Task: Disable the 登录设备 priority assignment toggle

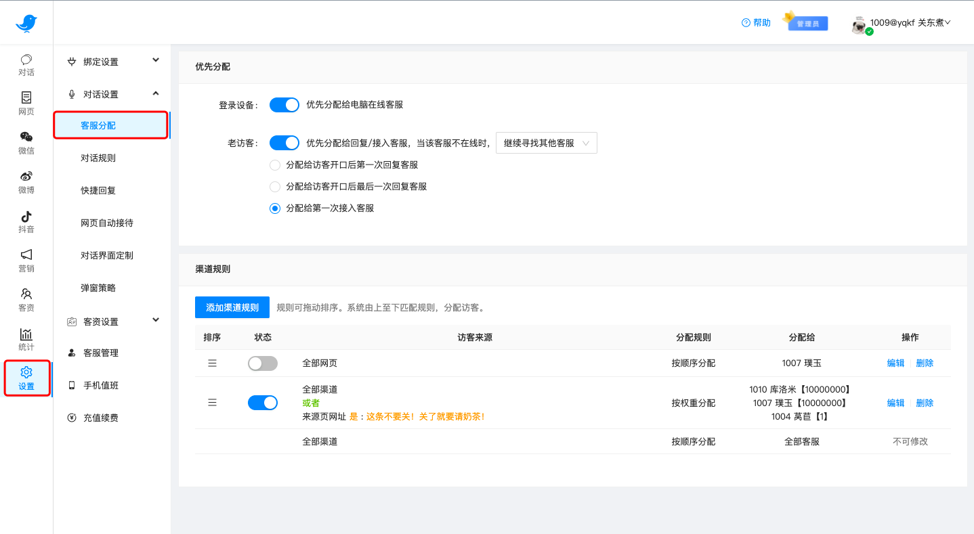Action: click(x=284, y=105)
